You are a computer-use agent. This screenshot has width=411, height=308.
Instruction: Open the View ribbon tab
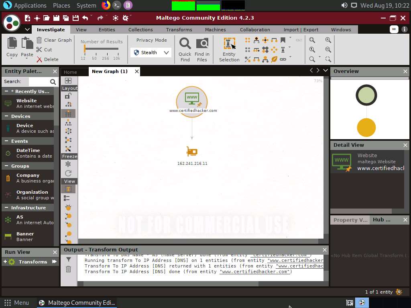coord(81,30)
